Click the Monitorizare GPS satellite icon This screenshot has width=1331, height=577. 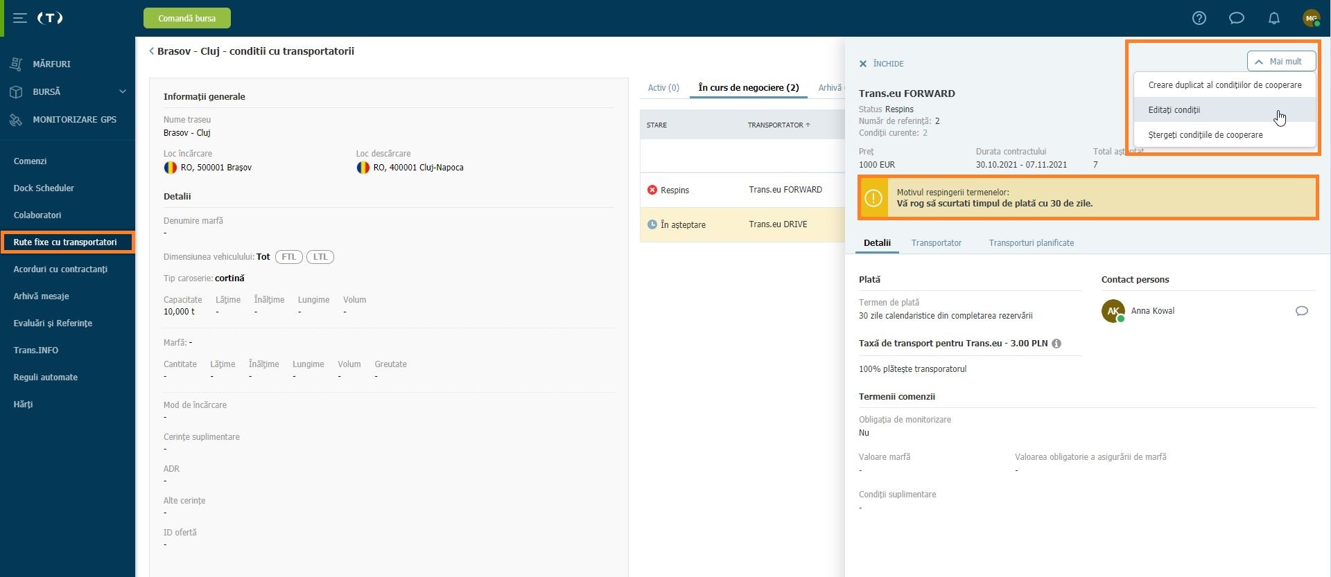pyautogui.click(x=16, y=119)
